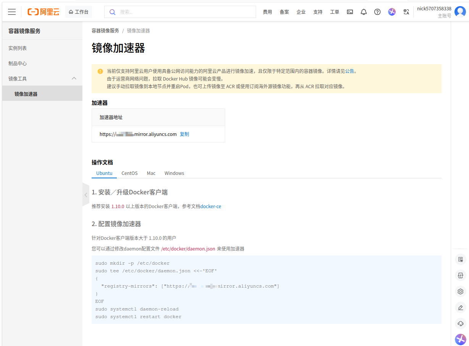The width and height of the screenshot is (469, 346).
Task: Click the mirror.aliyuncs.com accelerator URL
Action: click(x=138, y=134)
